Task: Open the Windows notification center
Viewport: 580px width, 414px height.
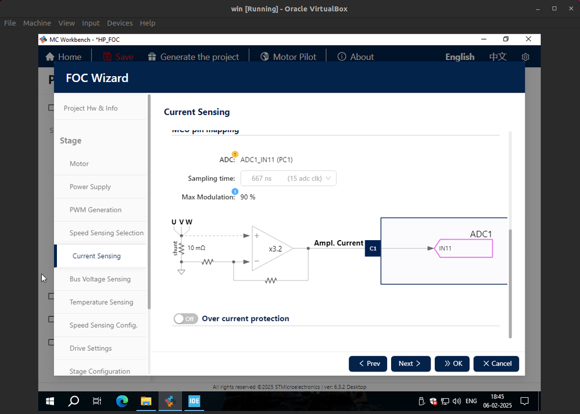Action: 524,401
